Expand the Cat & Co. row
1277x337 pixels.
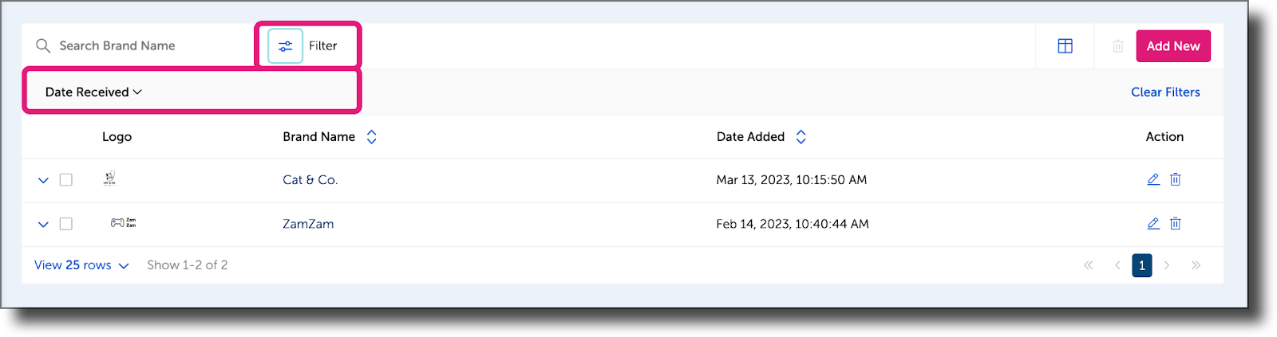click(43, 180)
